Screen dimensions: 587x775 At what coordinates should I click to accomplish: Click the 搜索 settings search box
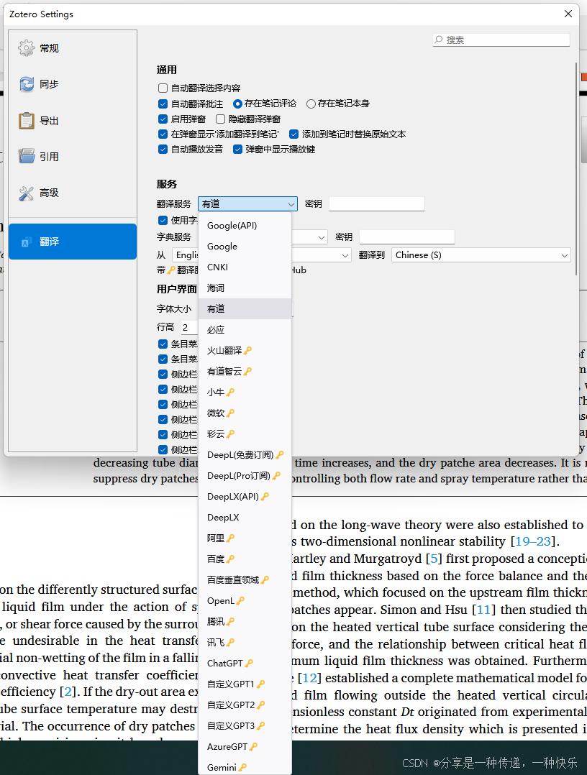pyautogui.click(x=501, y=40)
